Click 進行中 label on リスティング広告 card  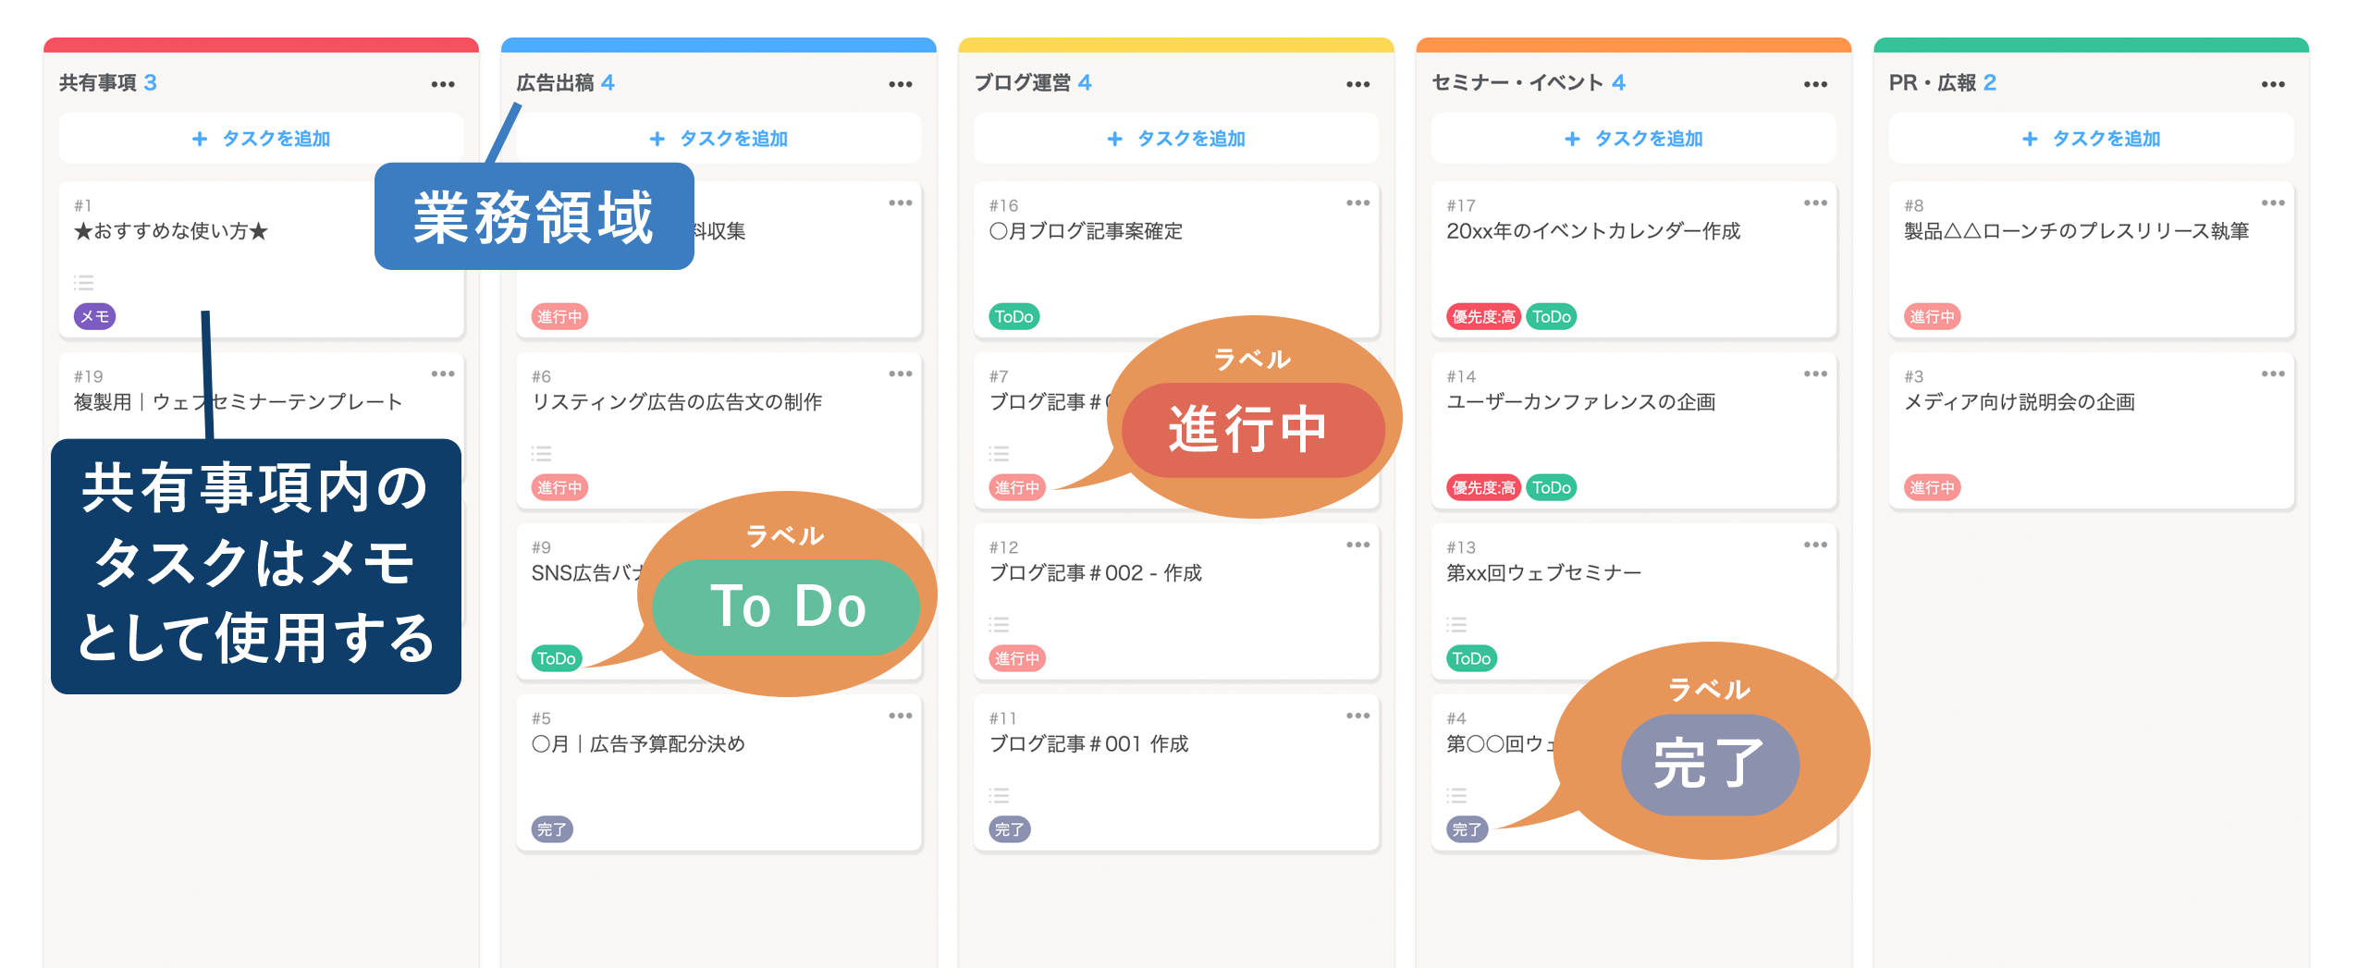559,488
